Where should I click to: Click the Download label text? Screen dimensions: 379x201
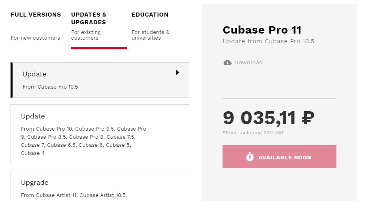pyautogui.click(x=248, y=63)
